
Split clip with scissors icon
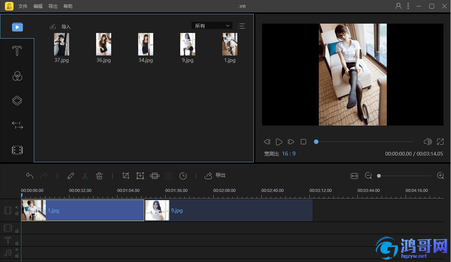tap(85, 175)
